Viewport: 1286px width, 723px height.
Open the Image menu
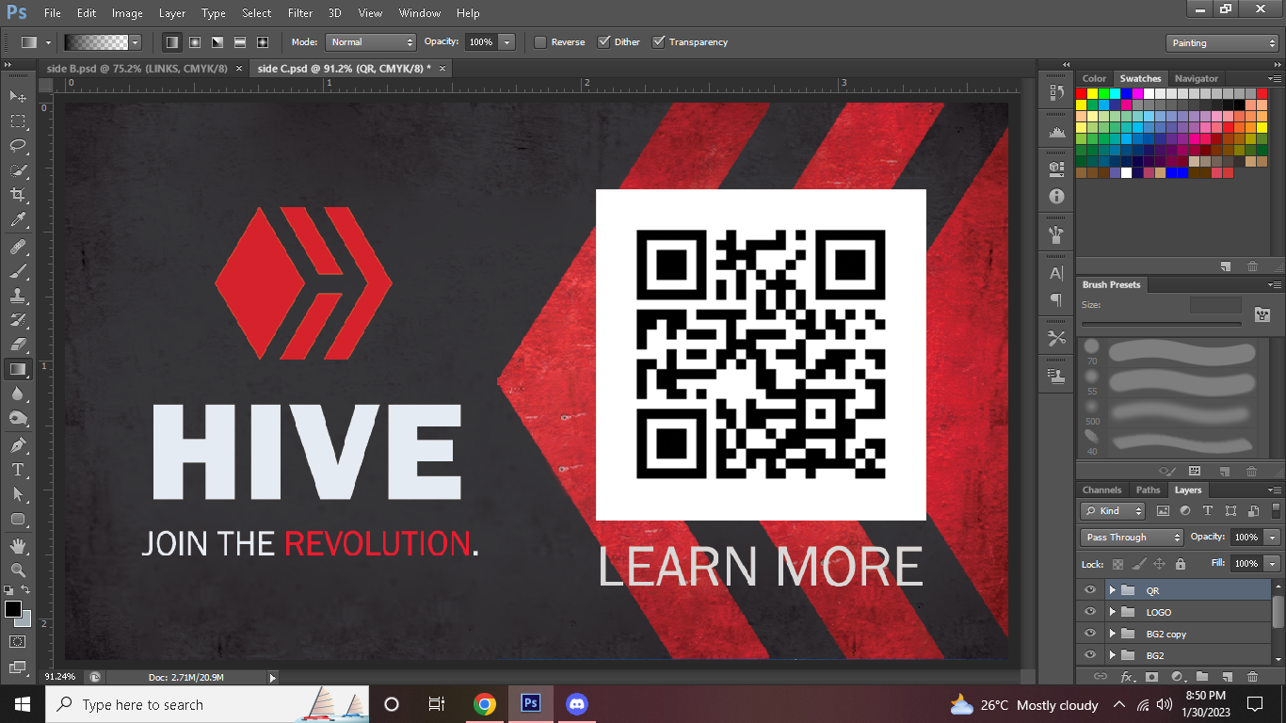coord(127,13)
